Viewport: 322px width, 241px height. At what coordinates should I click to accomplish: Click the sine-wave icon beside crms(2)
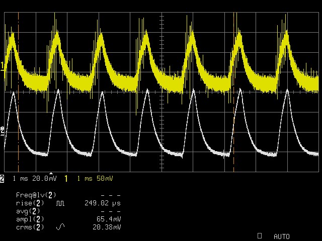[x=60, y=227]
